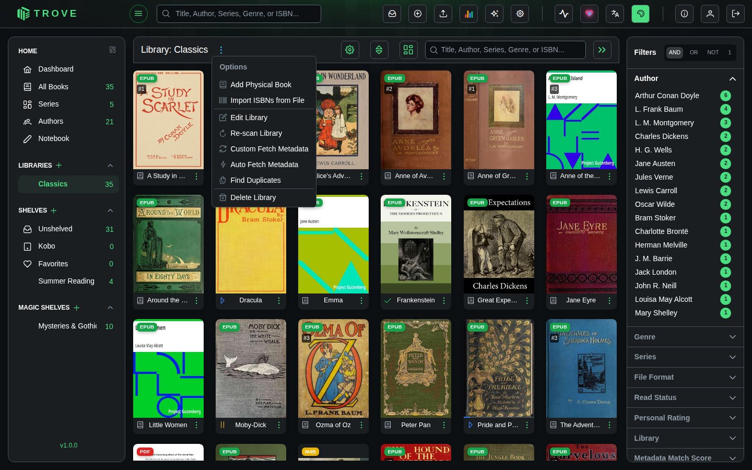This screenshot has height=470, width=752.
Task: Select the AND filter mode
Action: click(x=675, y=52)
